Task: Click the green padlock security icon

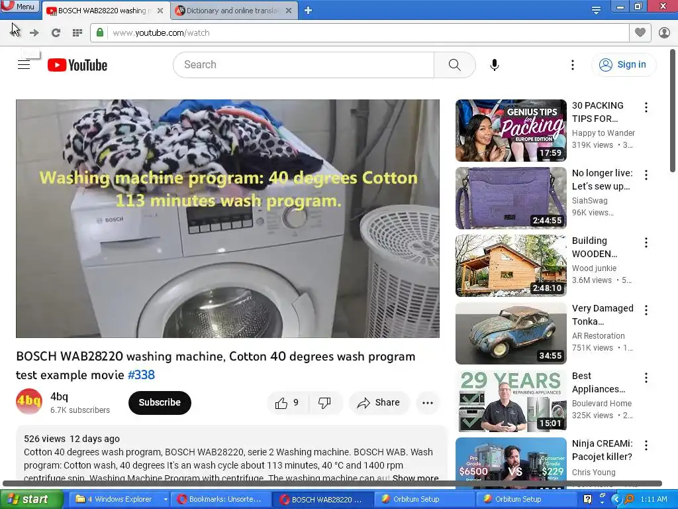Action: point(100,32)
